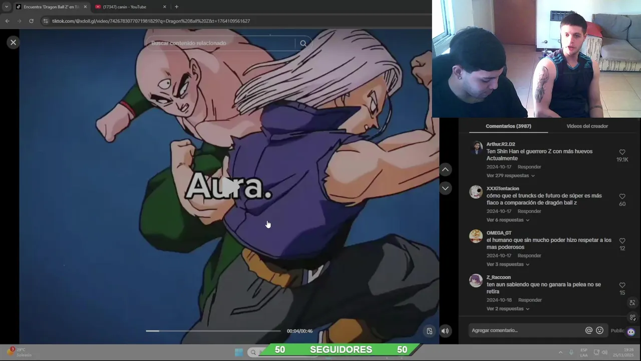Open the tab search dropdown
This screenshot has width=641, height=361.
click(x=7, y=7)
